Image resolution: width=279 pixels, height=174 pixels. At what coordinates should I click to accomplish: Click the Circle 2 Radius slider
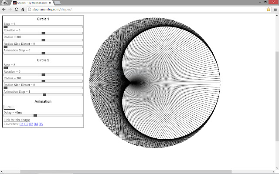pos(43,81)
